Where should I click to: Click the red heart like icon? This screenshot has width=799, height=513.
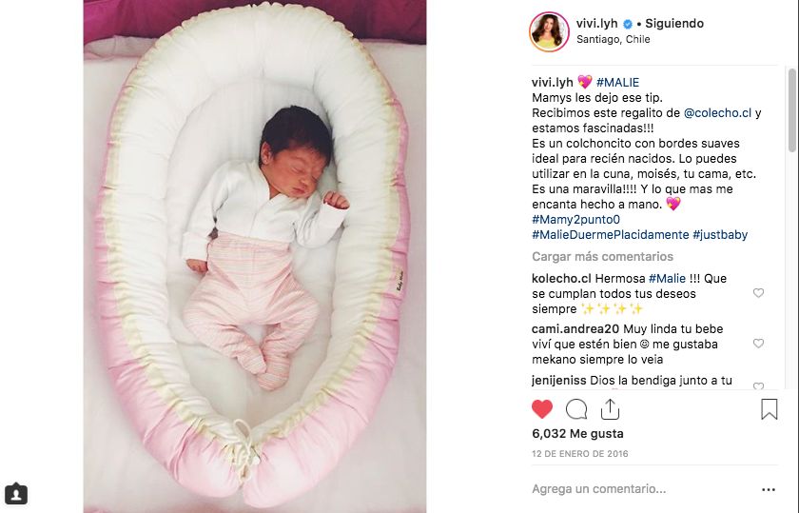(541, 409)
